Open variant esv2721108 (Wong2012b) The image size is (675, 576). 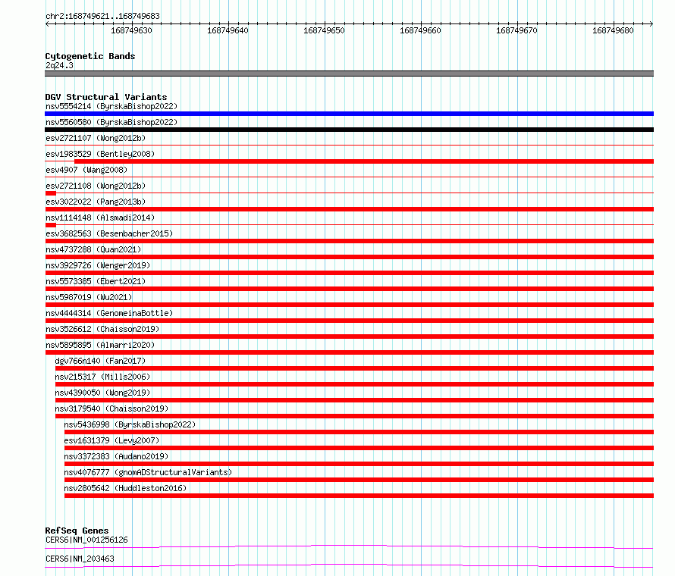pyautogui.click(x=96, y=186)
